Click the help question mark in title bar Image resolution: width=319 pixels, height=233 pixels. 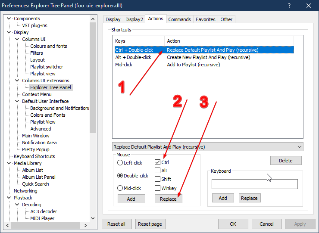[x=288, y=6]
